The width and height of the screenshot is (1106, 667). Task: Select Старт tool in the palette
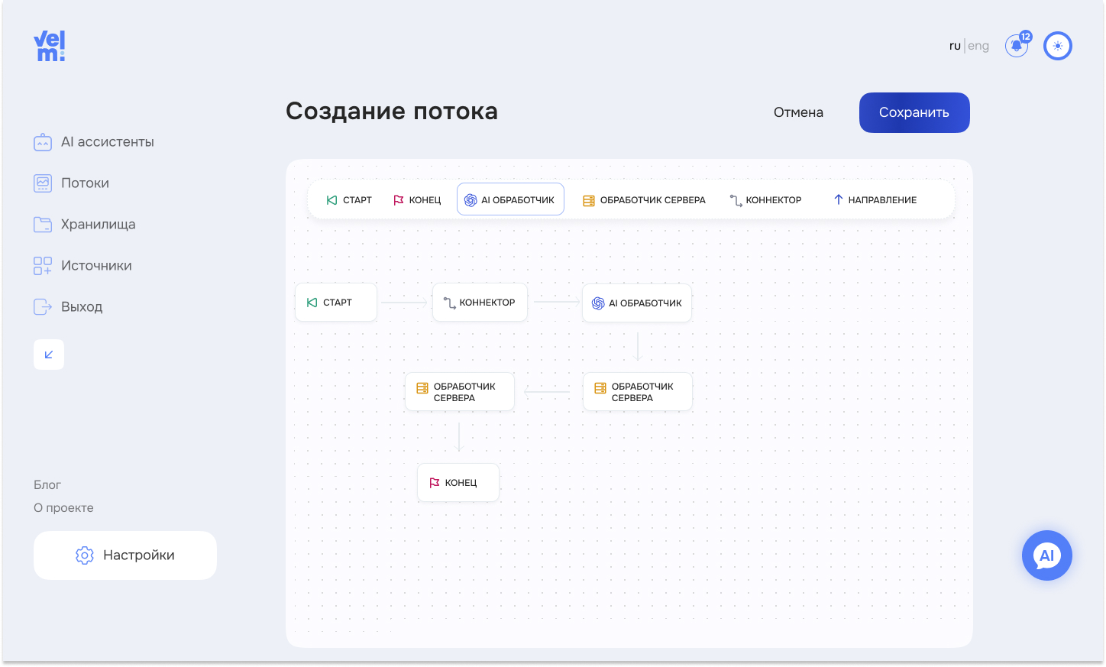(x=349, y=200)
